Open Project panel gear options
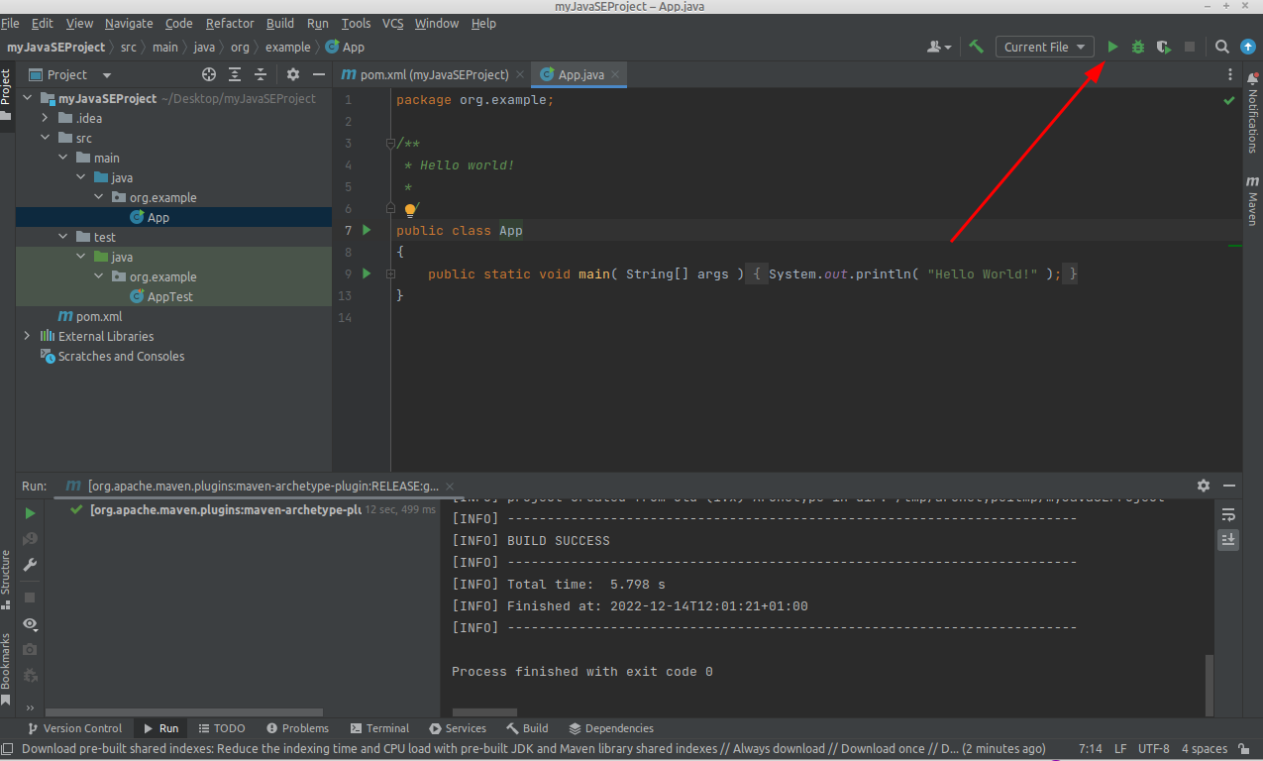Screen dimensions: 1263x761 click(293, 74)
